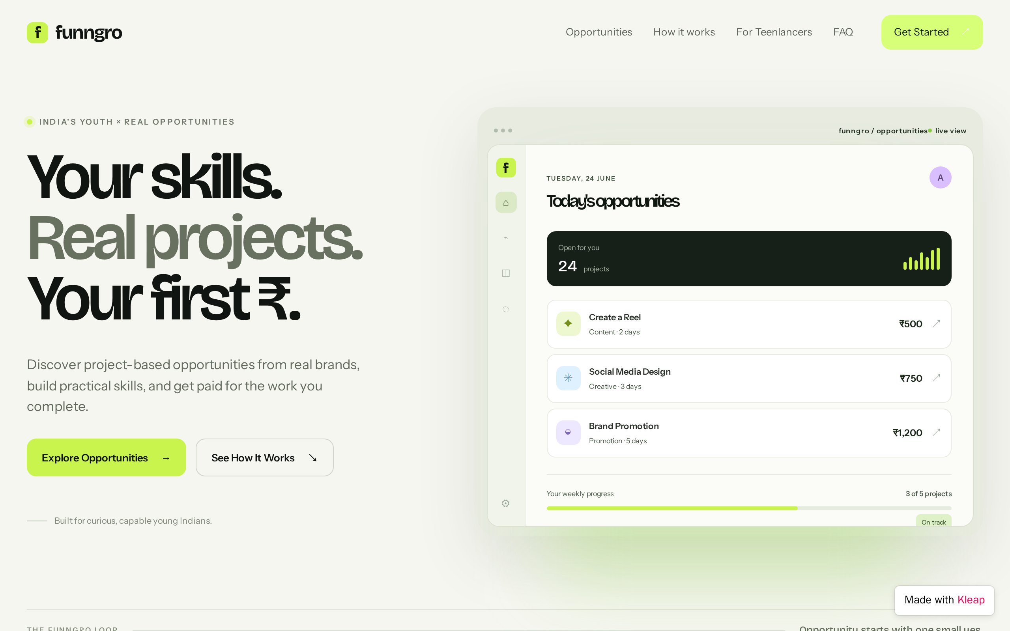Select the Home icon in dashboard sidebar

pyautogui.click(x=506, y=203)
